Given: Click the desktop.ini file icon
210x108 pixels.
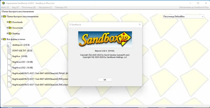Looking at the screenshot, I should pyautogui.click(x=9, y=45).
